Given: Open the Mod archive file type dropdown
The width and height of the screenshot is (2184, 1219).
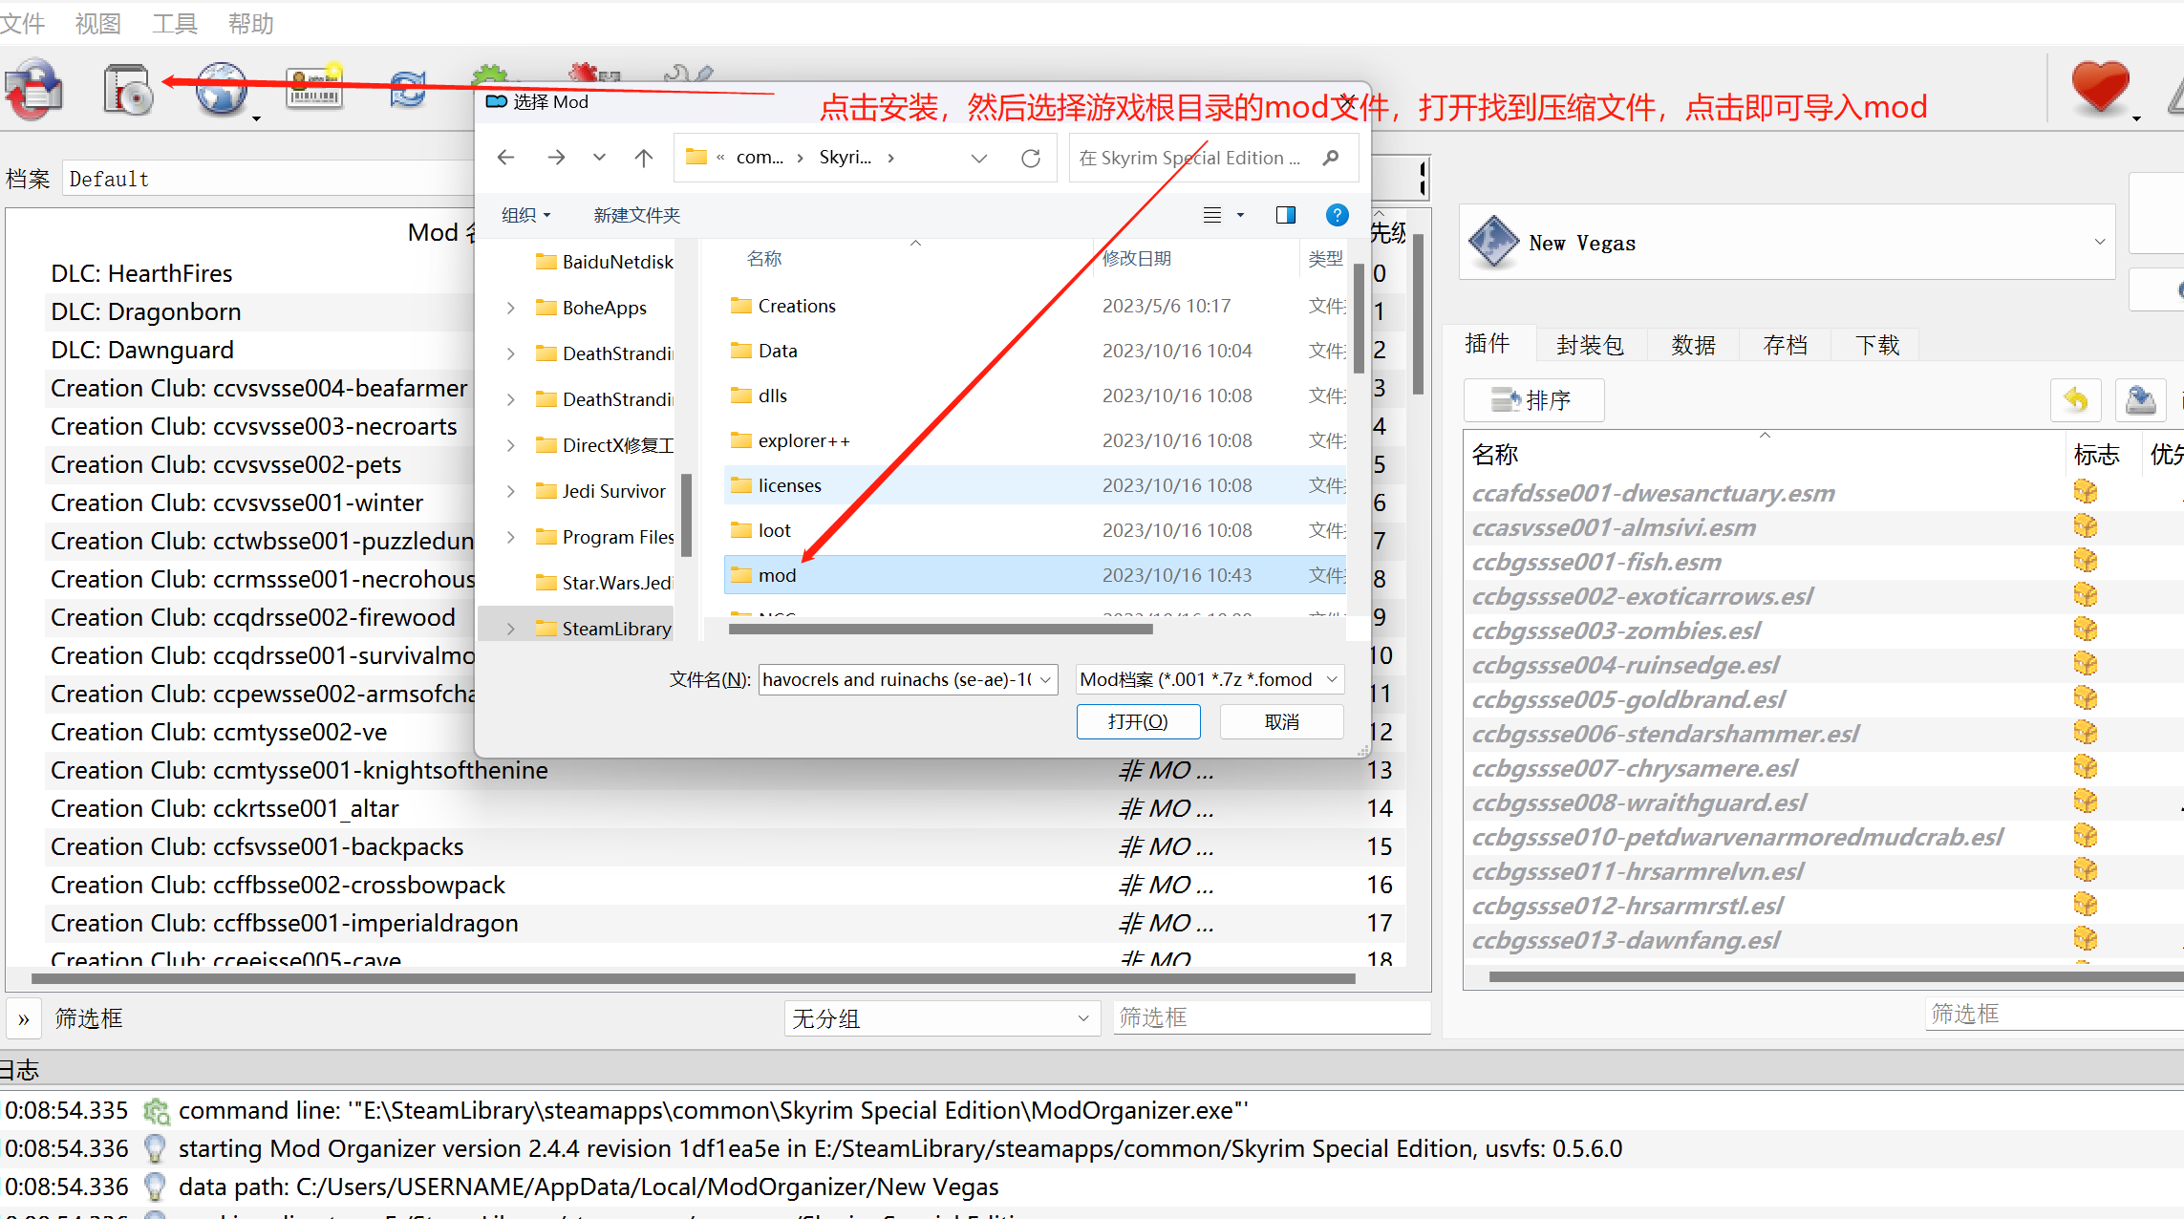Looking at the screenshot, I should (1210, 679).
